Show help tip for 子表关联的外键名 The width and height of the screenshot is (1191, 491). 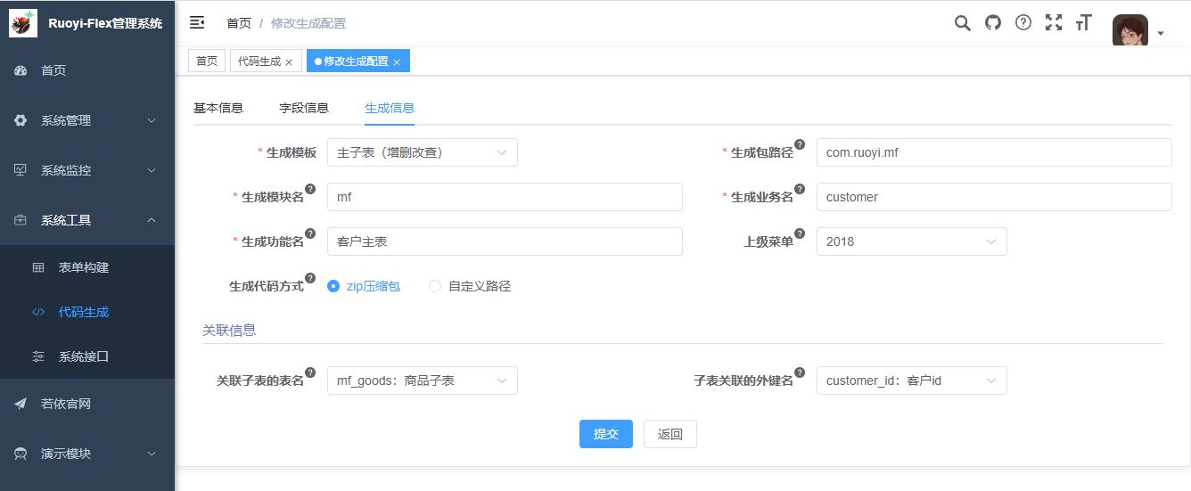click(800, 372)
